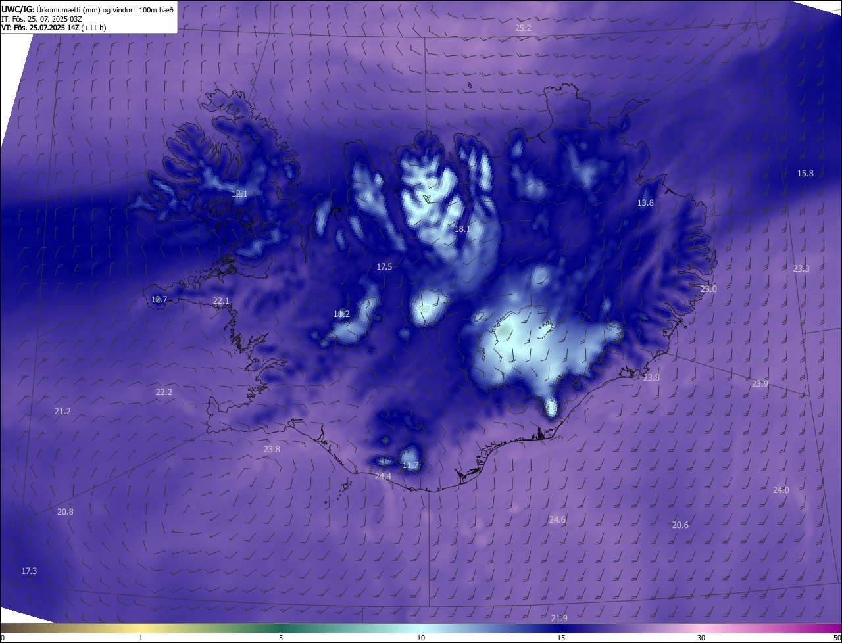Screen dimensions: 842x643
Task: Click the 24.4 value on the map
Action: tap(383, 477)
